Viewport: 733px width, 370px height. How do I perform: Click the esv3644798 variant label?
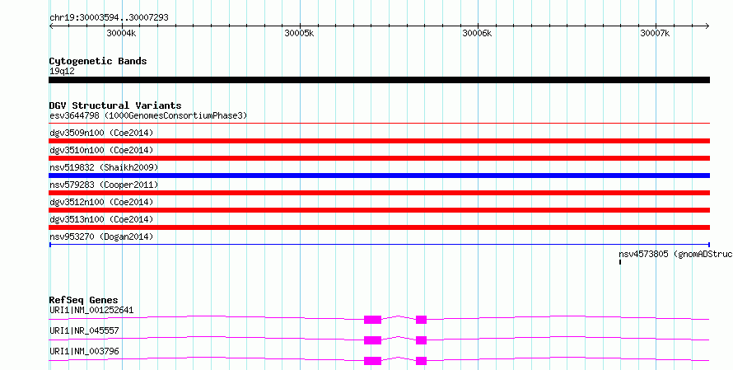(148, 115)
